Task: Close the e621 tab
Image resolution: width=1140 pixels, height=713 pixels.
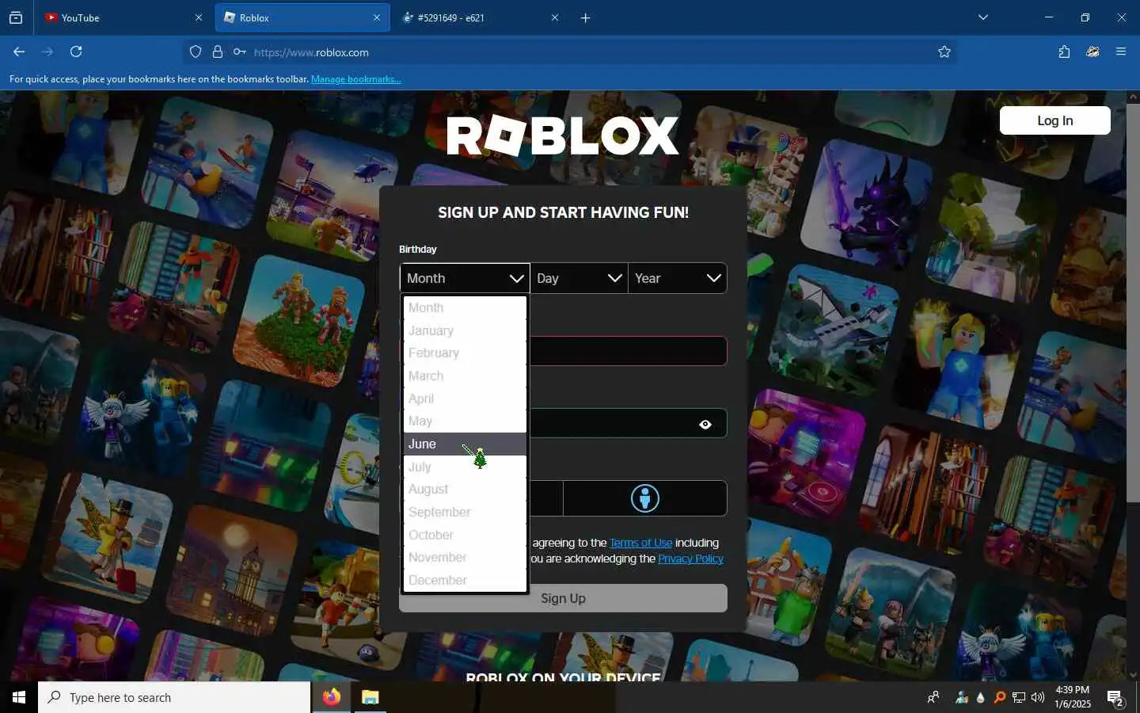Action: pyautogui.click(x=555, y=17)
